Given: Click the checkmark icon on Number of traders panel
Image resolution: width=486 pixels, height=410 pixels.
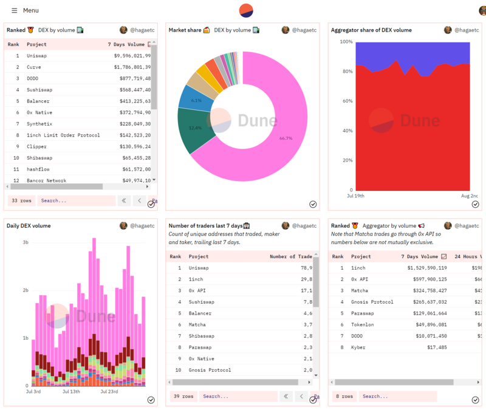Looking at the screenshot, I should [312, 400].
